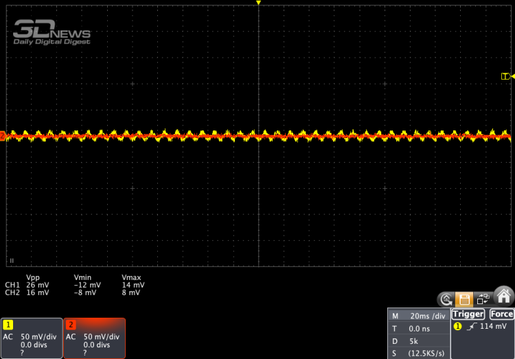515x359 pixels.
Task: Click the orange Save floppy icon
Action: (x=464, y=299)
